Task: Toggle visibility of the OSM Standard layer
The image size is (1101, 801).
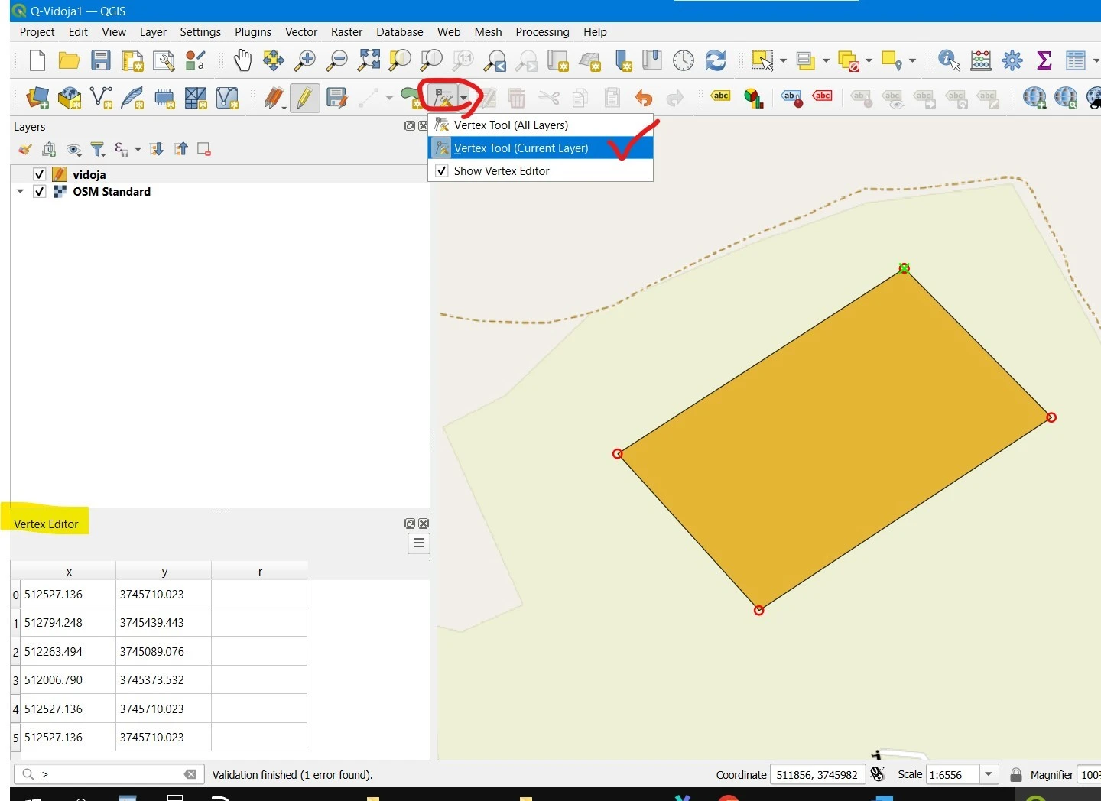Action: (40, 192)
